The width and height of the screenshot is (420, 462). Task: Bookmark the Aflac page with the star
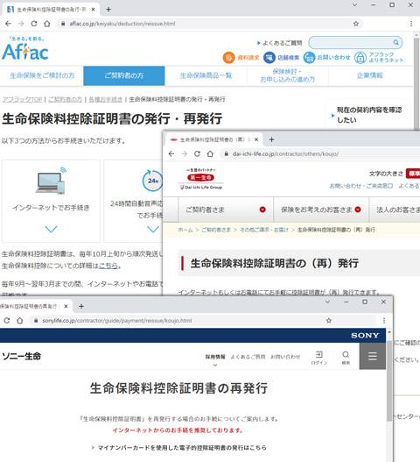click(355, 24)
